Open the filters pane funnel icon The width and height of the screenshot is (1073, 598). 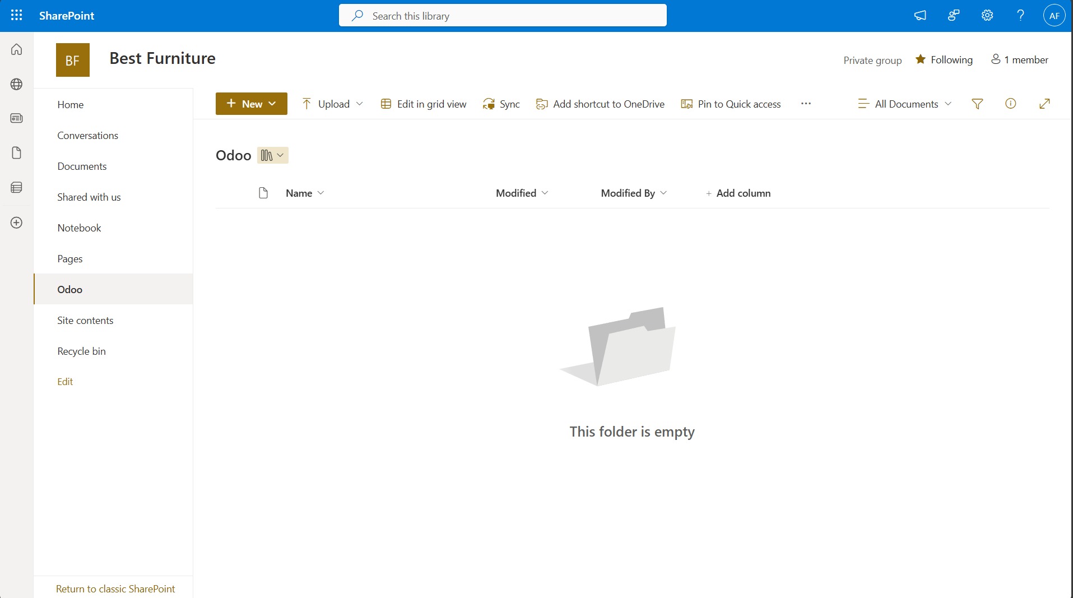[977, 104]
